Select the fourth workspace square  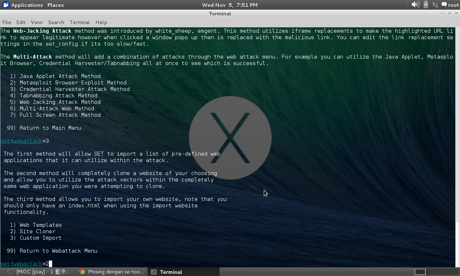click(454, 272)
